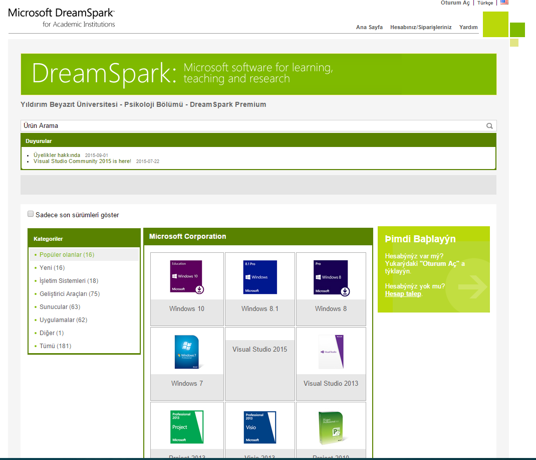536x460 pixels.
Task: Click download badge on Windows 8 box
Action: [345, 291]
